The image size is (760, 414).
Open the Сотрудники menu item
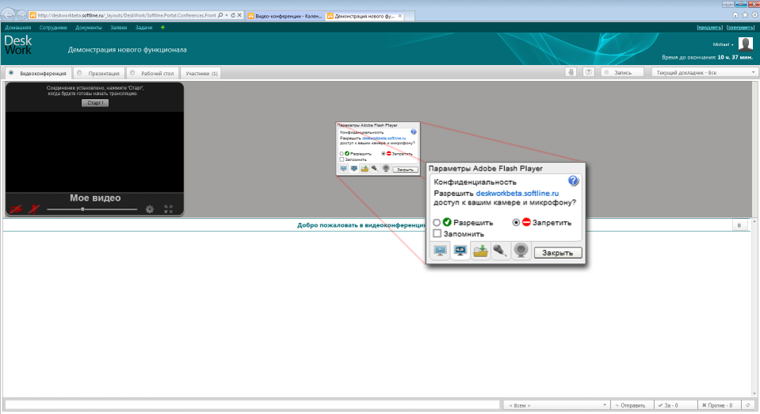53,28
